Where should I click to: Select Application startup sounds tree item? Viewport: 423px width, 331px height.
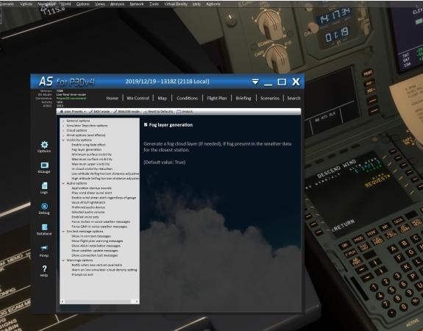91,188
